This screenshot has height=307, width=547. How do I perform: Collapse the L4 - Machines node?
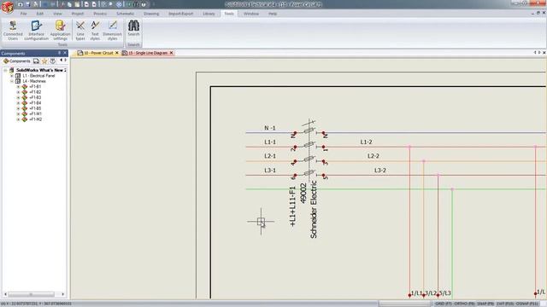coord(11,81)
